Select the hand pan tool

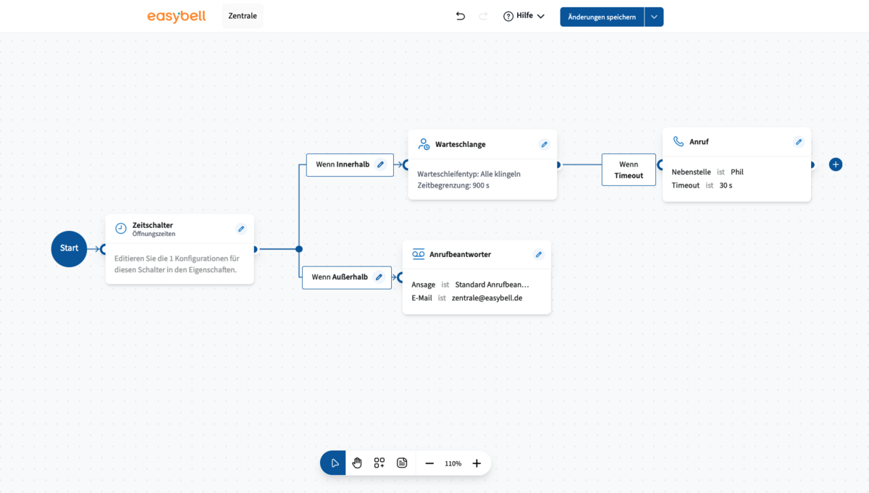click(357, 463)
